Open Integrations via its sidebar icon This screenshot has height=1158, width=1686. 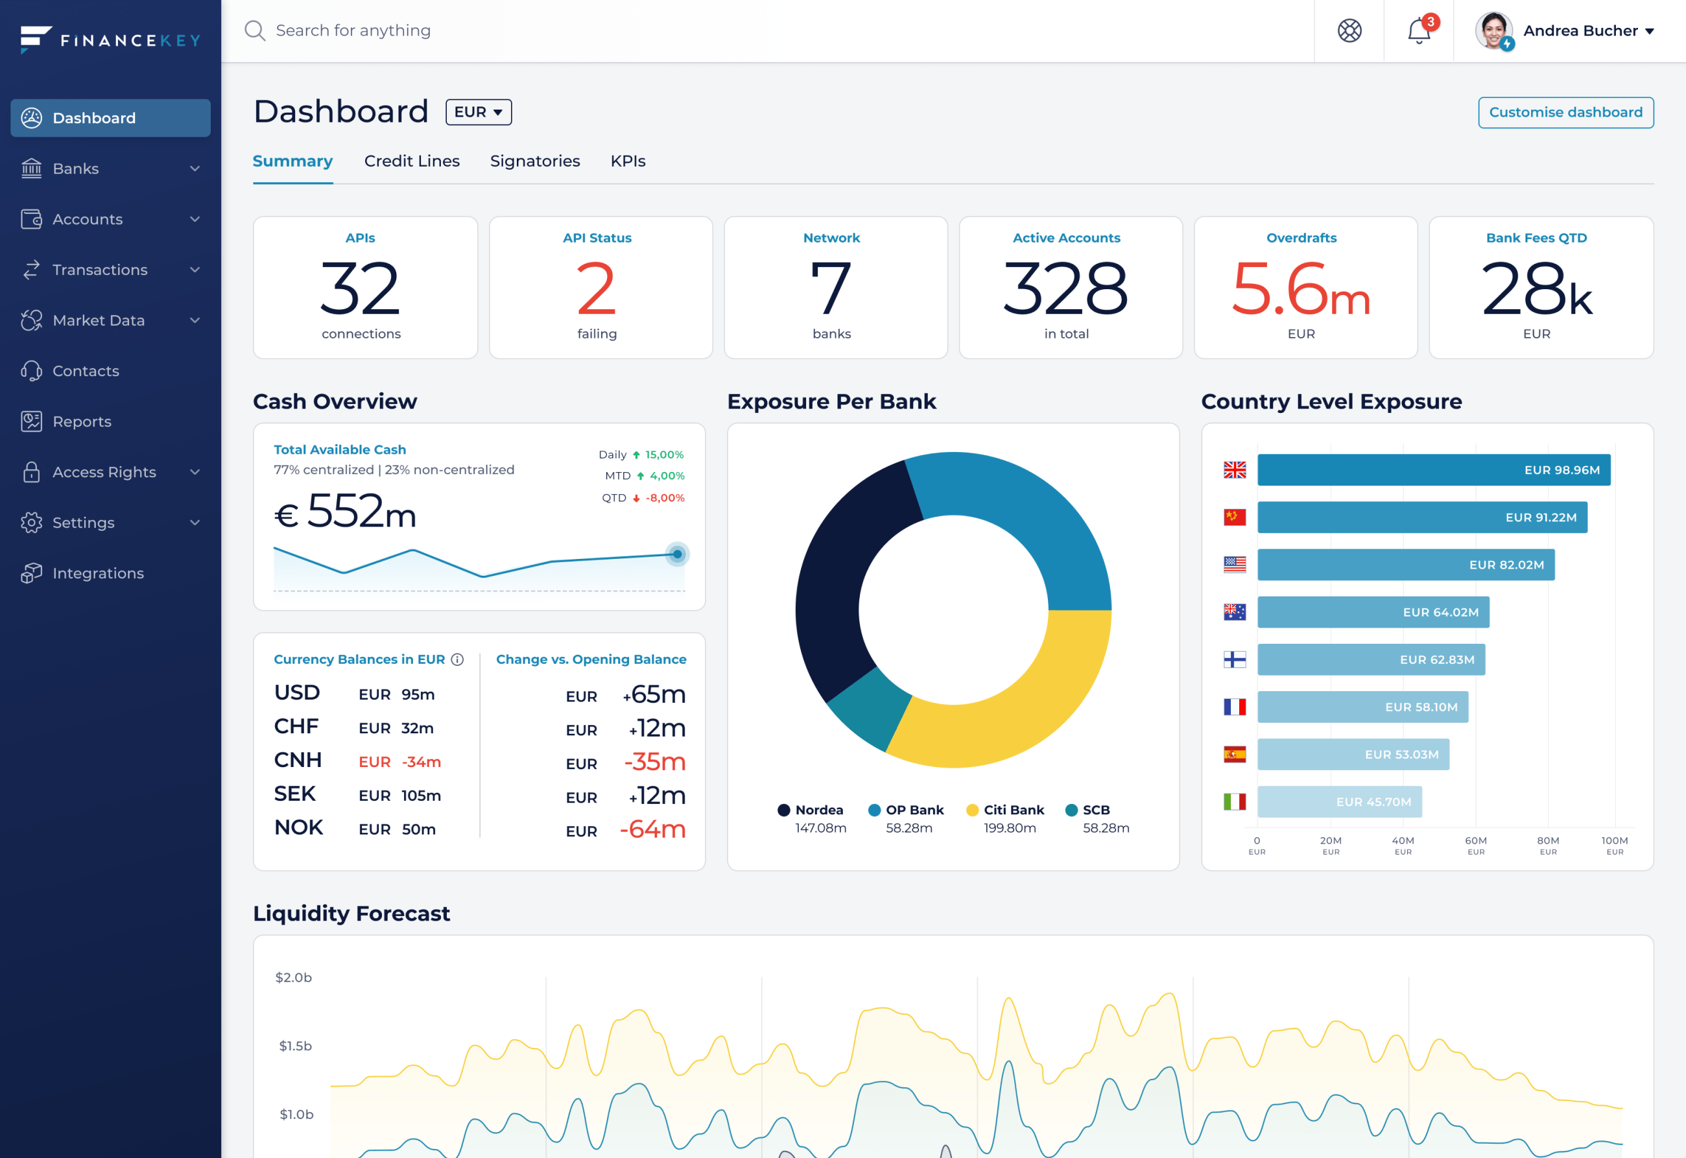[31, 573]
